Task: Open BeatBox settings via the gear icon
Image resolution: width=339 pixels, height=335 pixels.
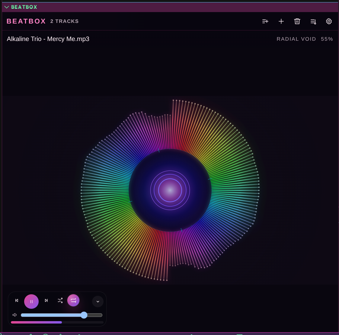Action: pos(329,21)
